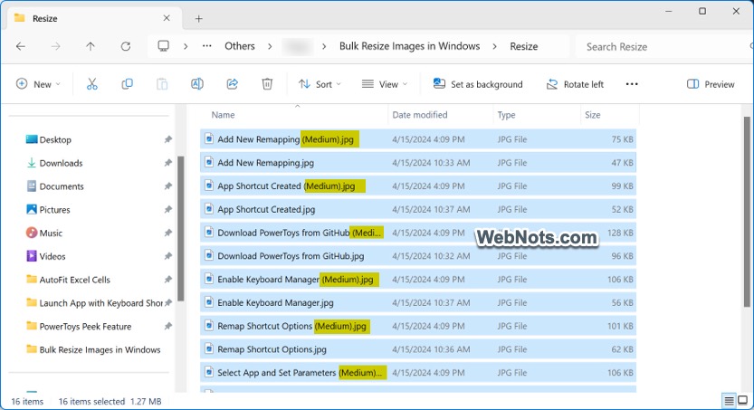Toggle the Preview pane button
754x410 pixels.
pyautogui.click(x=711, y=84)
